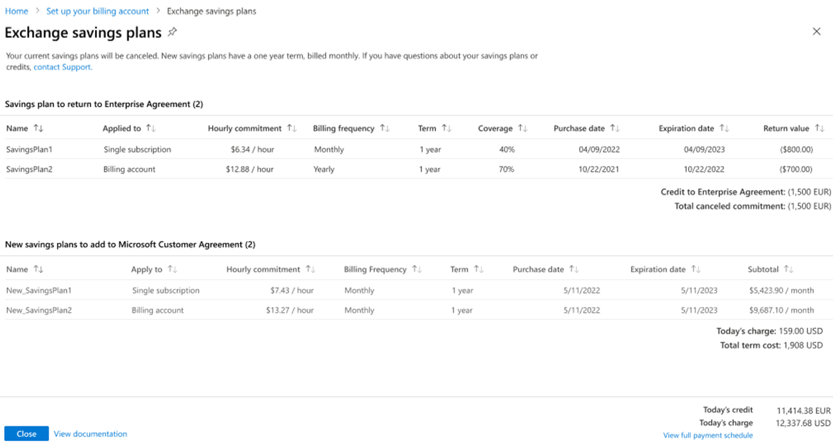Sort returned plans by Billing frequency
The height and width of the screenshot is (447, 833).
click(384, 128)
